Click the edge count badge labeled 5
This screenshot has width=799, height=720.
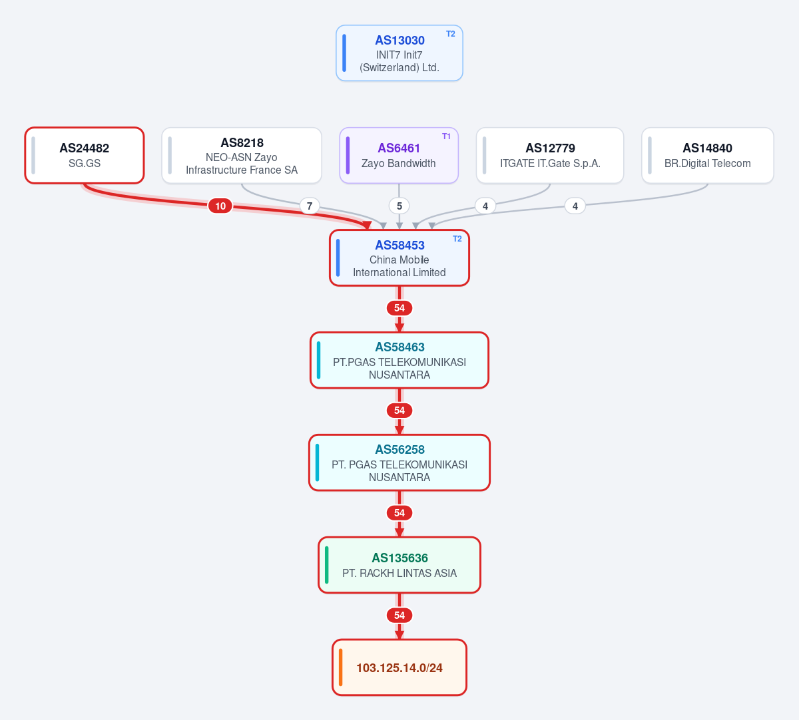[400, 206]
